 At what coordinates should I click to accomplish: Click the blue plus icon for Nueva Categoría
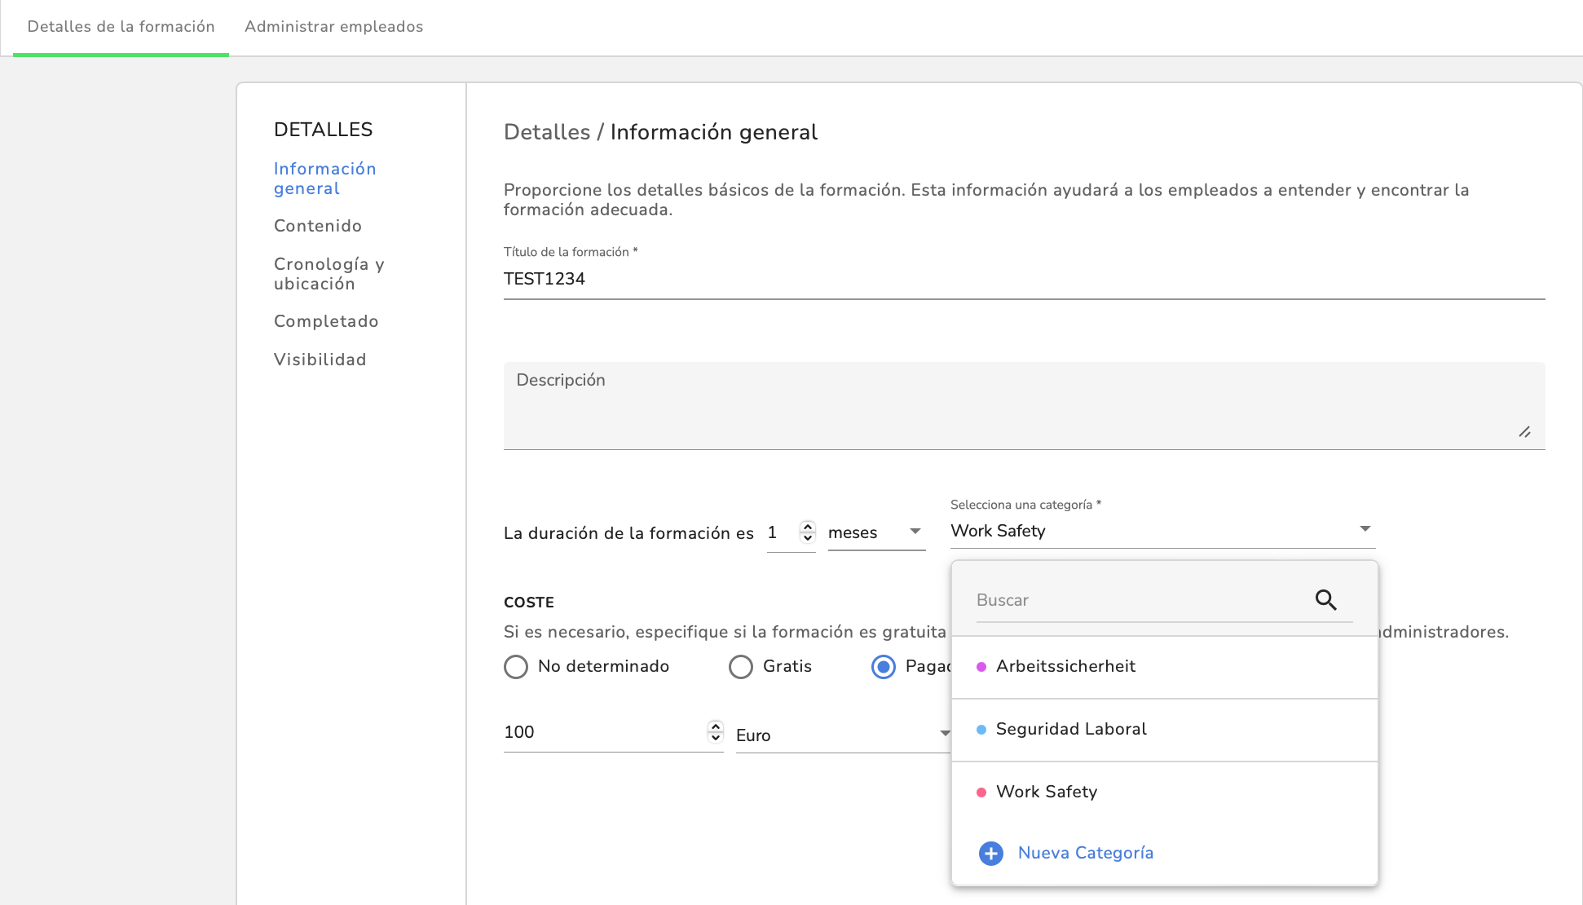tap(990, 853)
